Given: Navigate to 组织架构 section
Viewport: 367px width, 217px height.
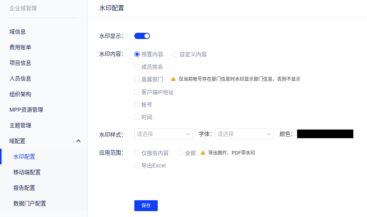Looking at the screenshot, I should click(x=20, y=94).
